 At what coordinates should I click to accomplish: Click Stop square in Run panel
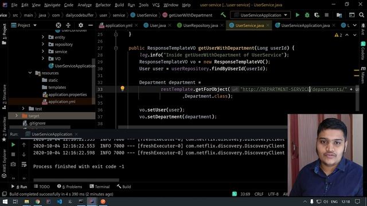point(13,154)
